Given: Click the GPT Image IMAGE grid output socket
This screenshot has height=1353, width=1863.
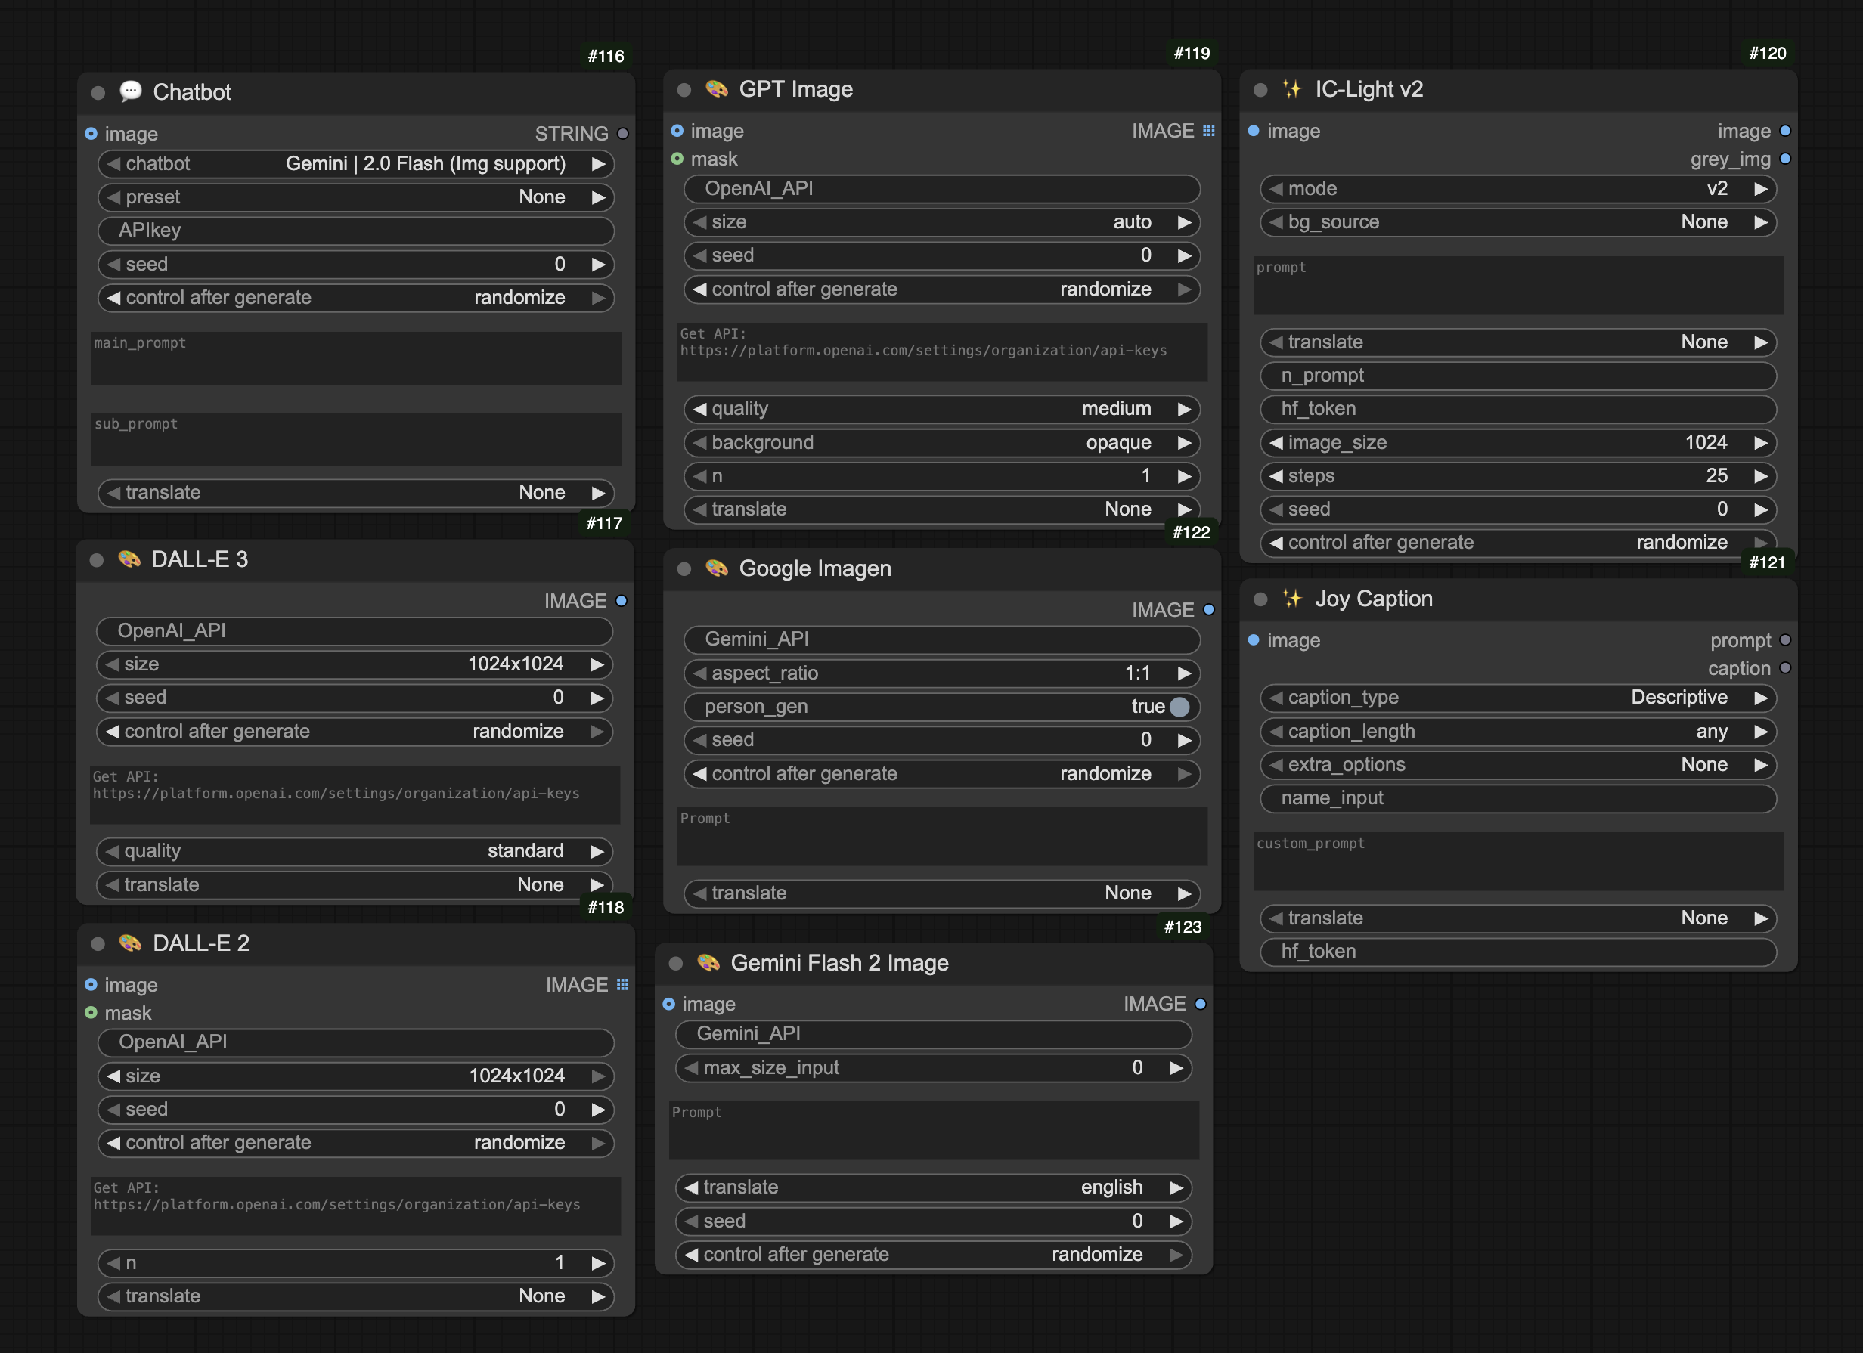Looking at the screenshot, I should [1208, 131].
